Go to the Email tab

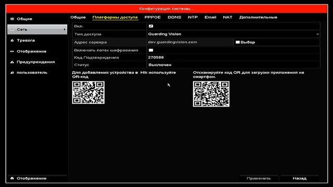210,17
